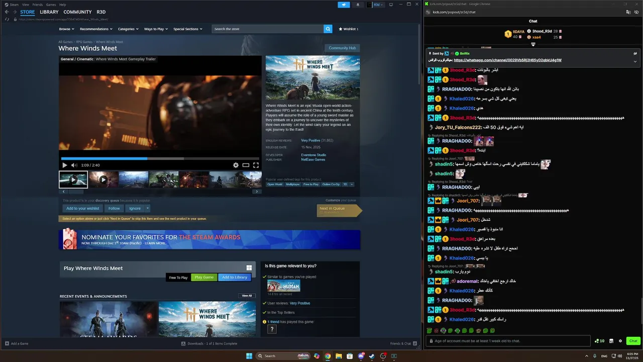Open the Community Hub button
The image size is (643, 362).
coord(342,48)
